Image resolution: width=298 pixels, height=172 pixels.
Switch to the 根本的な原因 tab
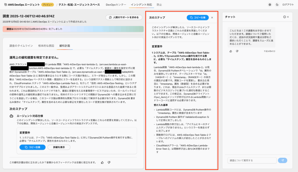(x=46, y=46)
